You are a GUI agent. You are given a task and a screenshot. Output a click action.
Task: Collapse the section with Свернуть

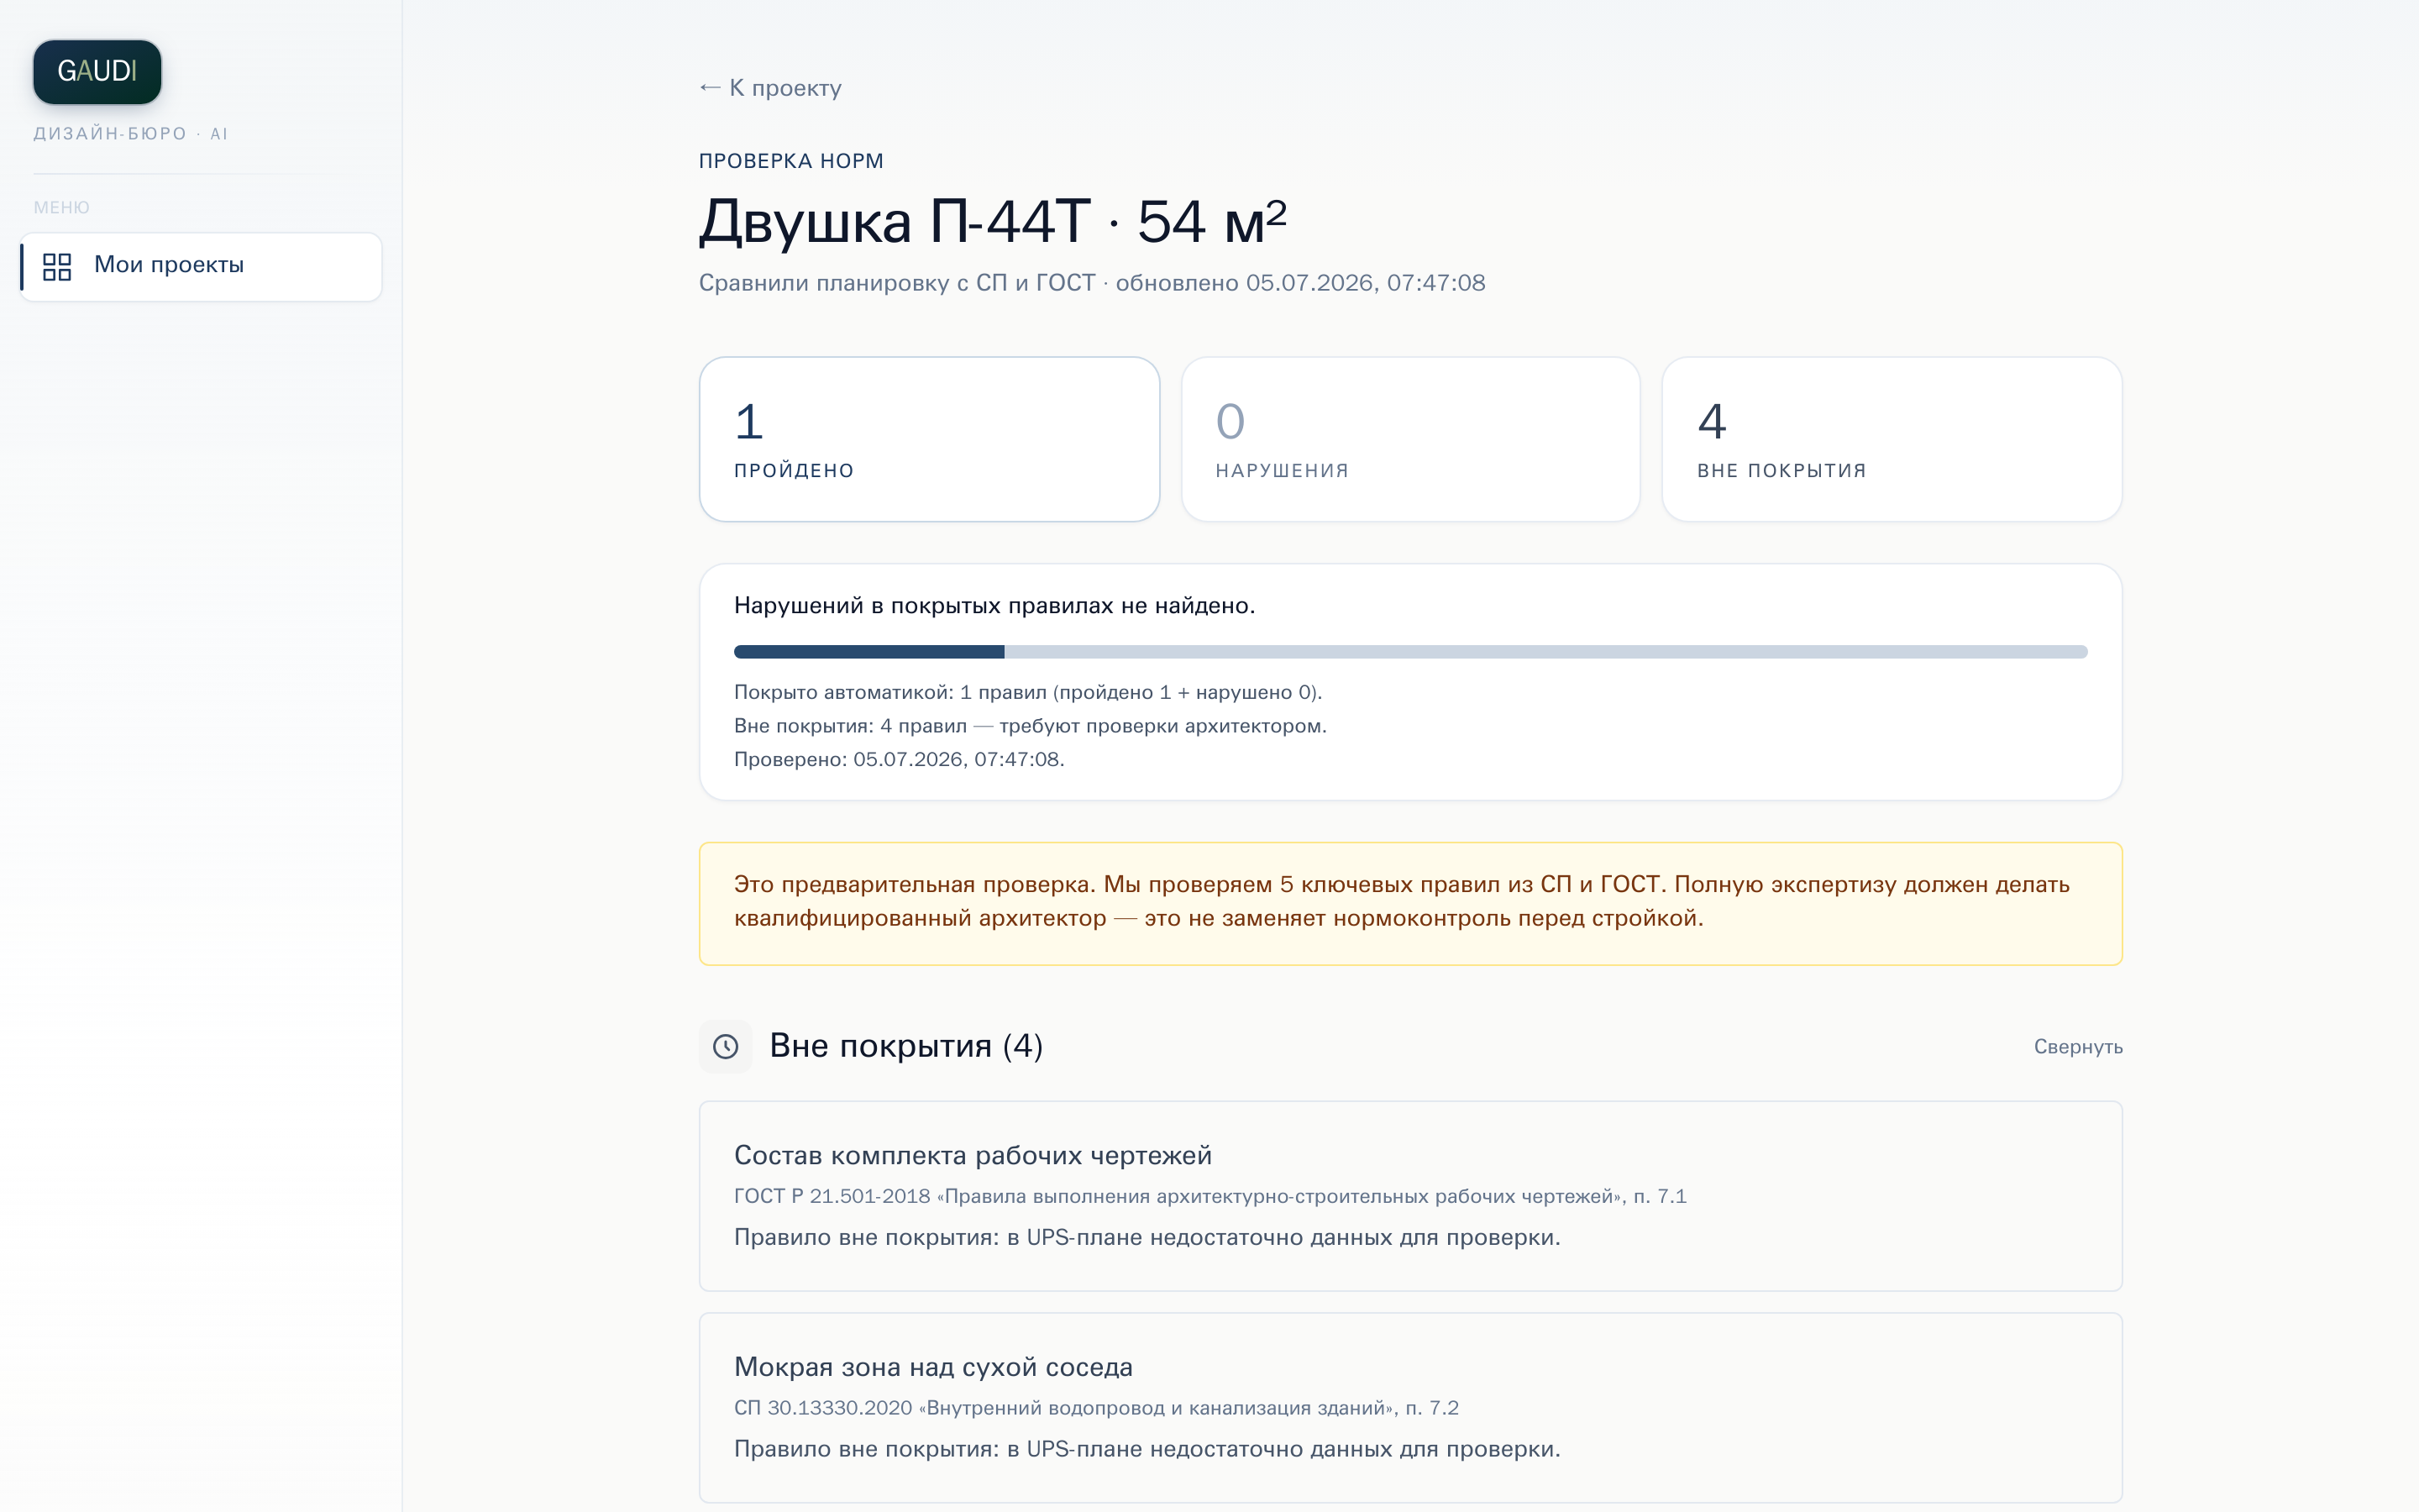(x=2078, y=1046)
